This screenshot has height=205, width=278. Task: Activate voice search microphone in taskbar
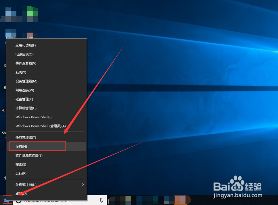point(101,200)
